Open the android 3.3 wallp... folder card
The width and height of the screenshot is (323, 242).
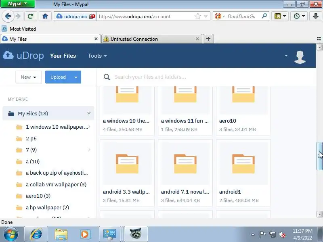pos(127,173)
